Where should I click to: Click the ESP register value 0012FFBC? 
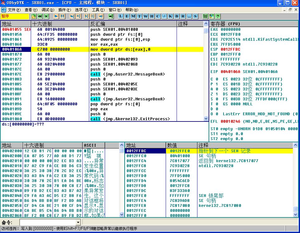pos(231,49)
